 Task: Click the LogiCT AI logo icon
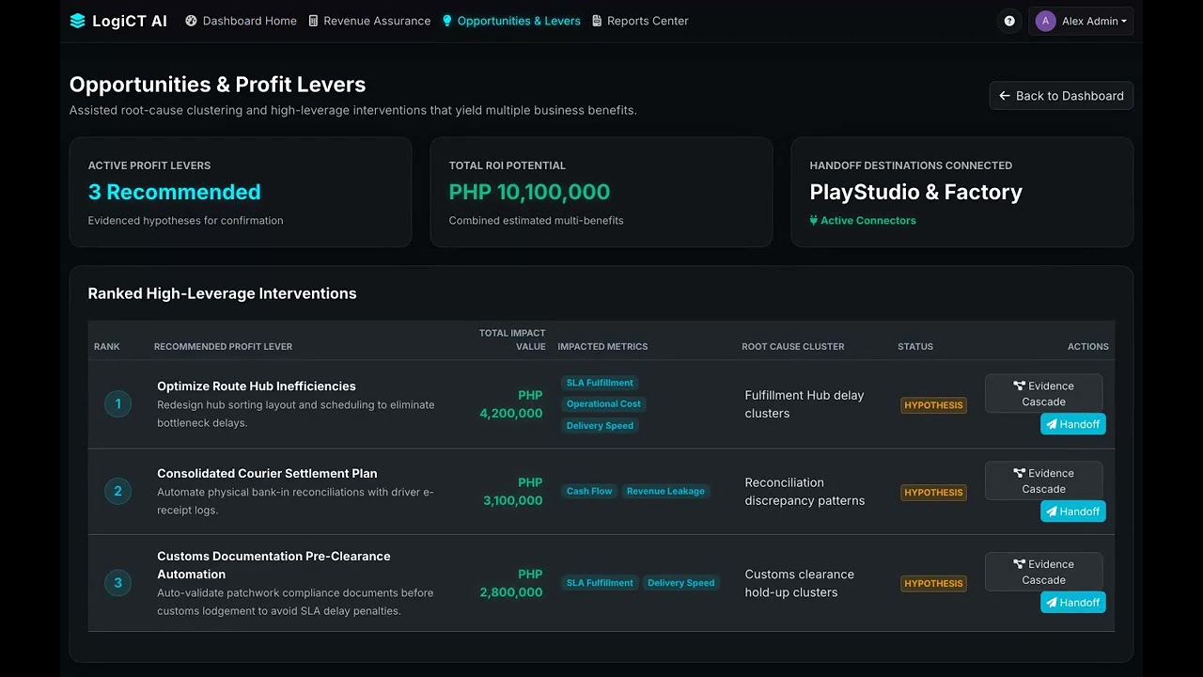77,21
